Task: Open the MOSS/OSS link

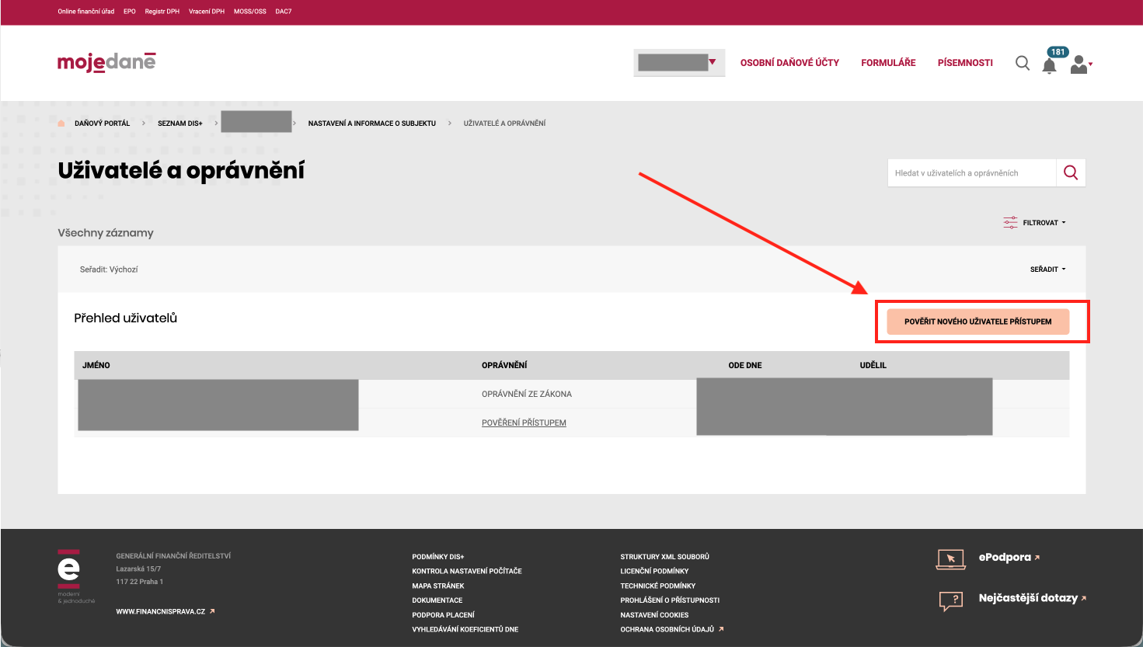Action: point(250,12)
